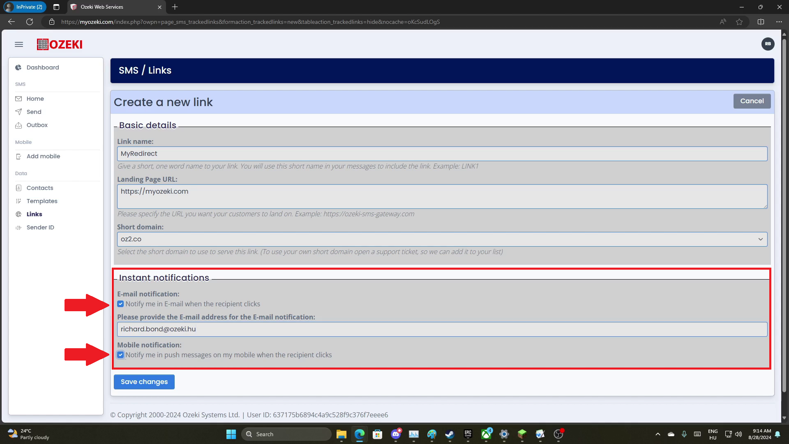Viewport: 789px width, 444px height.
Task: Click the Save changes button
Action: coord(144,382)
